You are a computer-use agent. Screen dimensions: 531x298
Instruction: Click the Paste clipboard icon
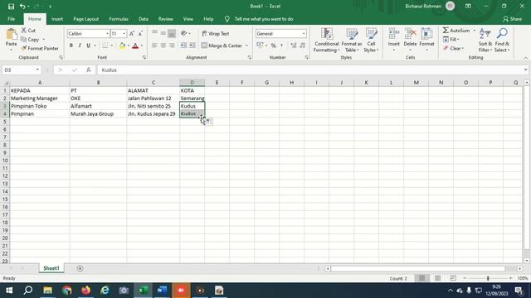pyautogui.click(x=11, y=35)
